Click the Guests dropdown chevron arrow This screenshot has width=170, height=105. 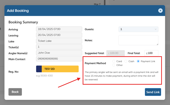pos(156,29)
